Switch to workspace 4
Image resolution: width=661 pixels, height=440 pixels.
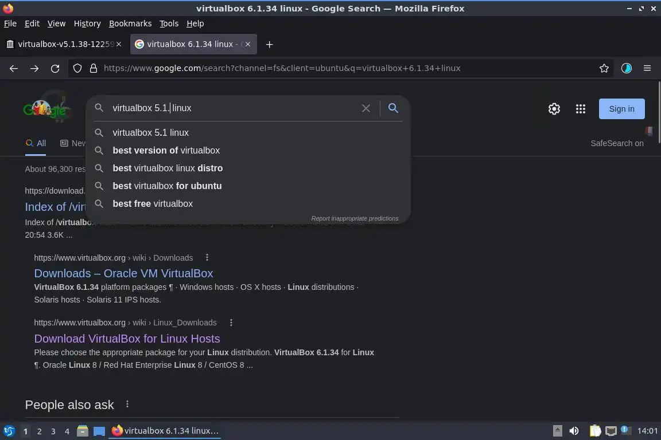point(67,431)
